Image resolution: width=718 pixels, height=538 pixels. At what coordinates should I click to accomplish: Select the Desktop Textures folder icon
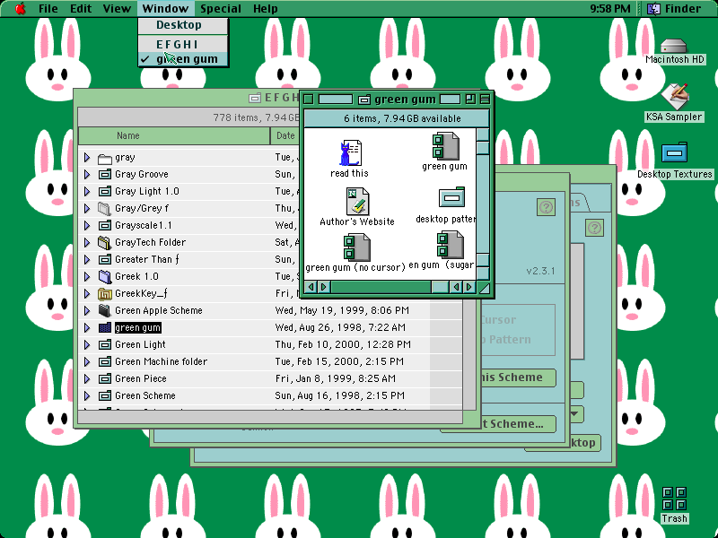tap(675, 152)
